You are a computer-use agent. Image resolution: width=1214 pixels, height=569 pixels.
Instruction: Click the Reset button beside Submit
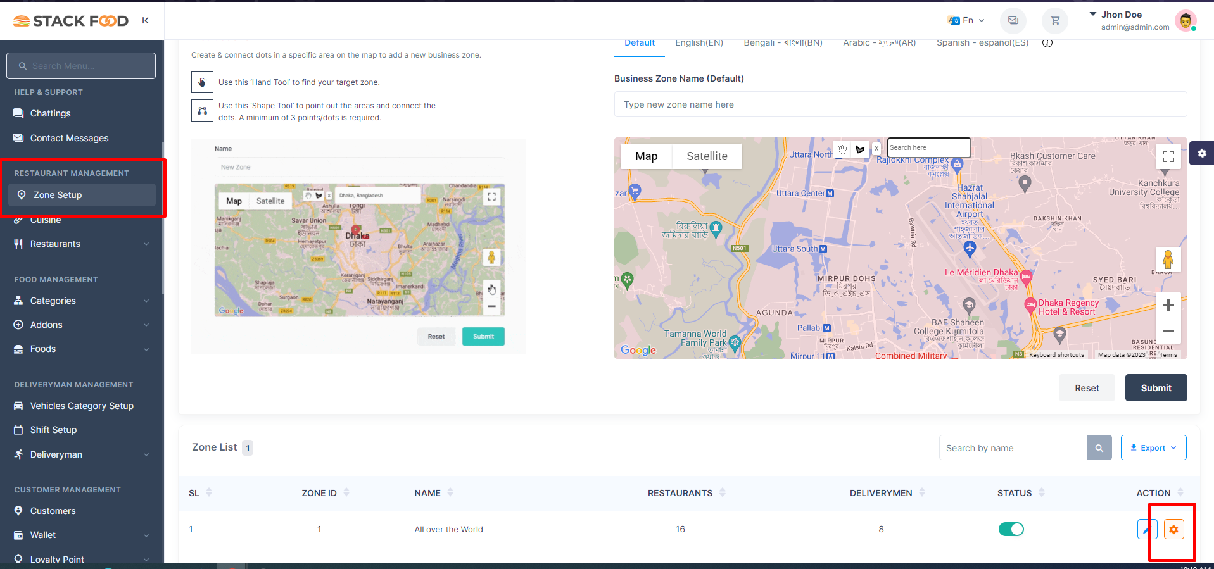click(x=1087, y=388)
